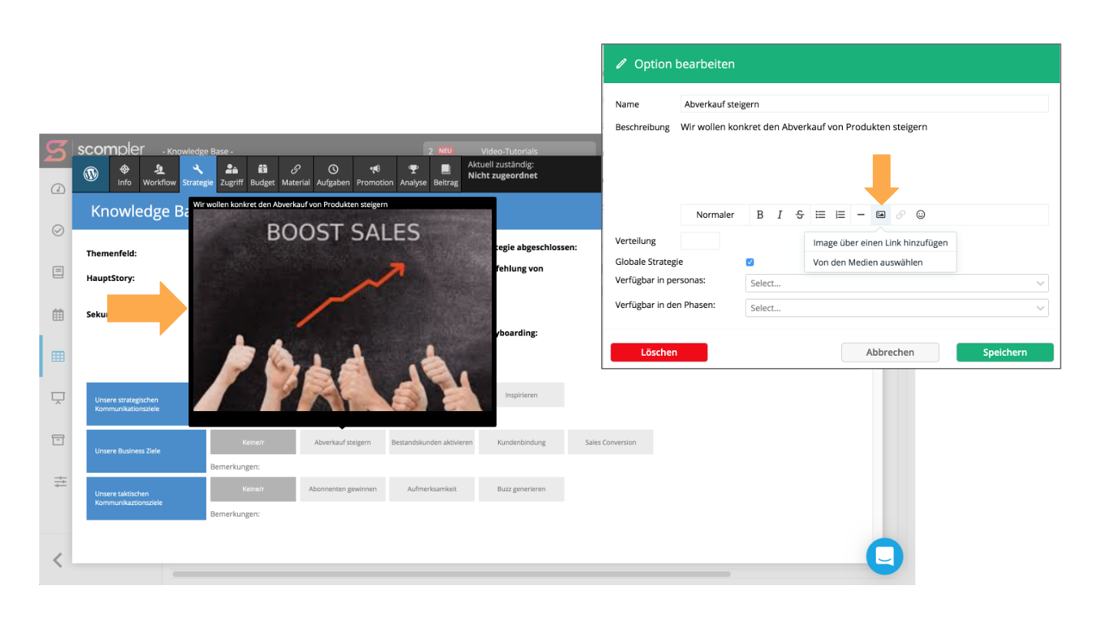
Task: Click into the Name input field
Action: point(864,104)
